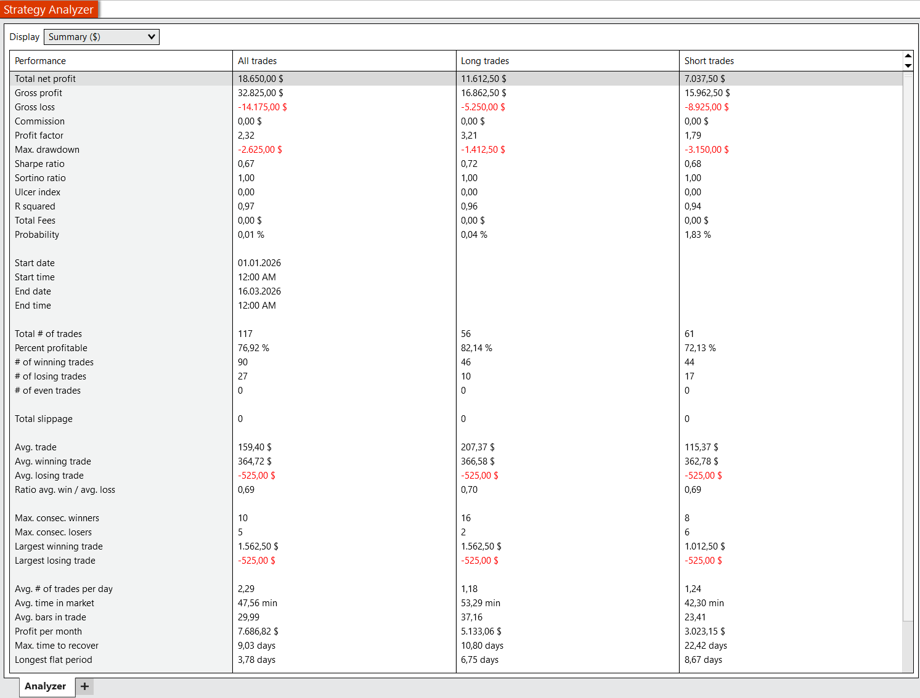920x698 pixels.
Task: Click the Largest winning trade row
Action: 59,546
